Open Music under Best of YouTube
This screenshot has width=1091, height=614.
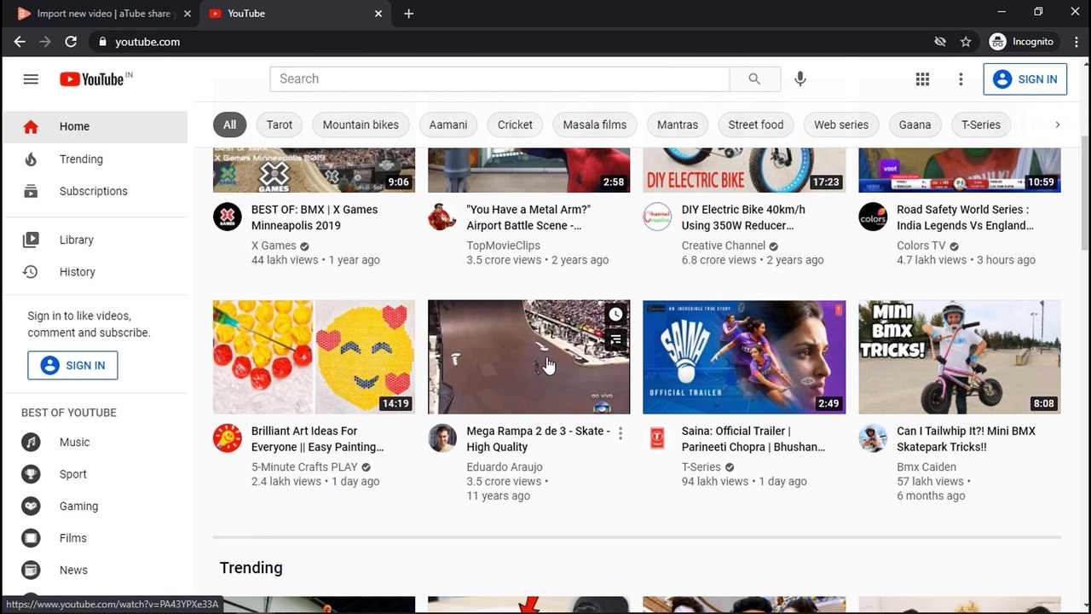pos(94,443)
